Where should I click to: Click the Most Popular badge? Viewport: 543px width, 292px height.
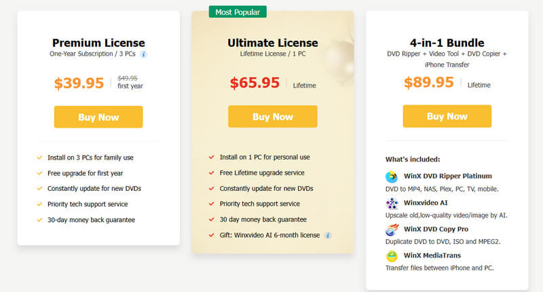pyautogui.click(x=238, y=12)
